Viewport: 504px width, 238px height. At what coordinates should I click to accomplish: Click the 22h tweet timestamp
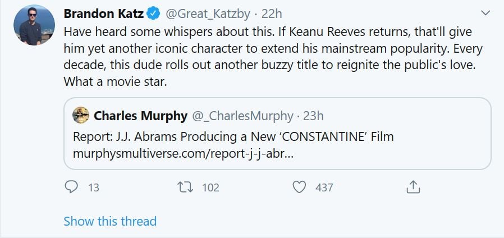(271, 13)
